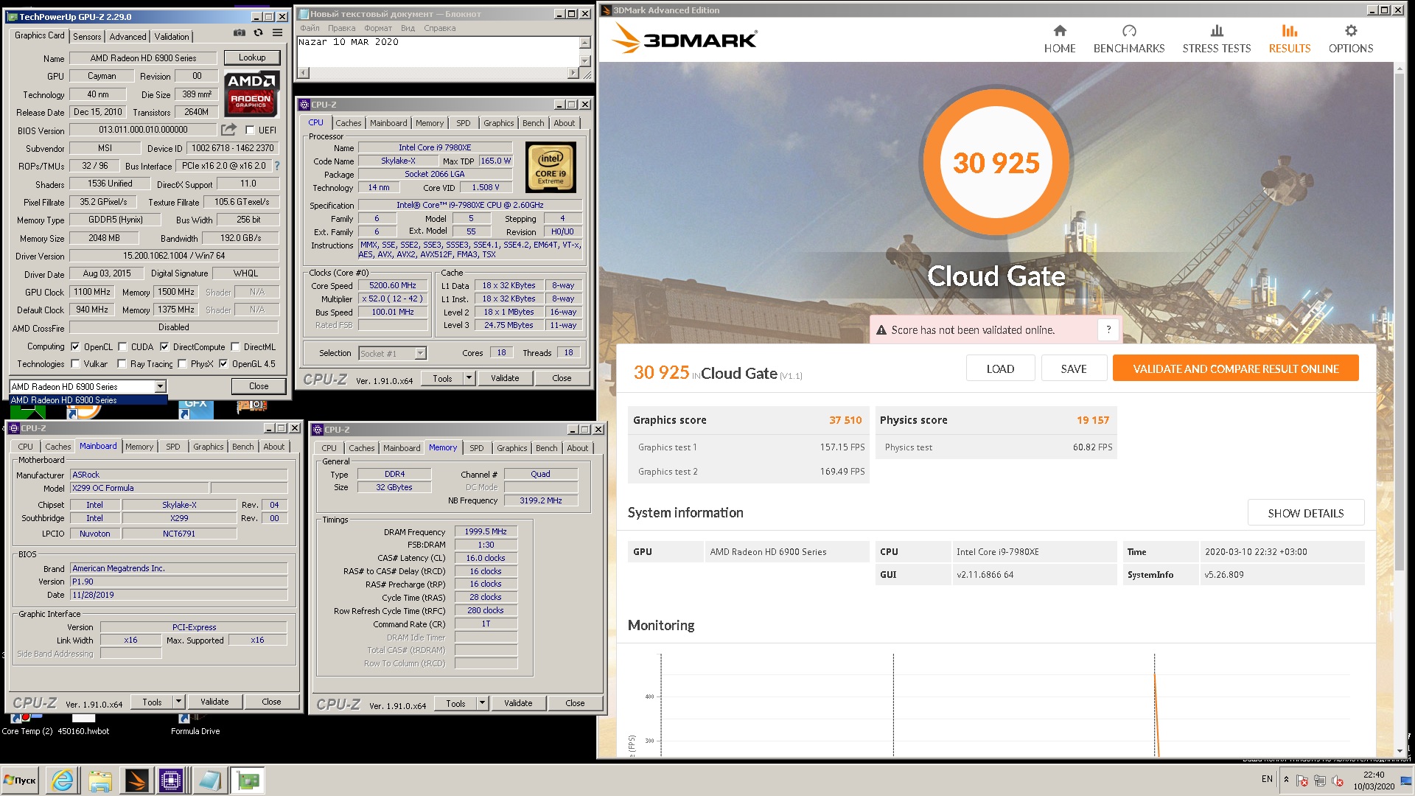Open the file explorer taskbar icon

(x=99, y=781)
